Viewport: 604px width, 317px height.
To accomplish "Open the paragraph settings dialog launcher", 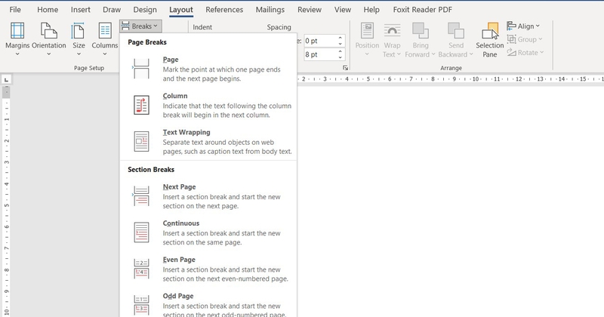I will tap(345, 68).
